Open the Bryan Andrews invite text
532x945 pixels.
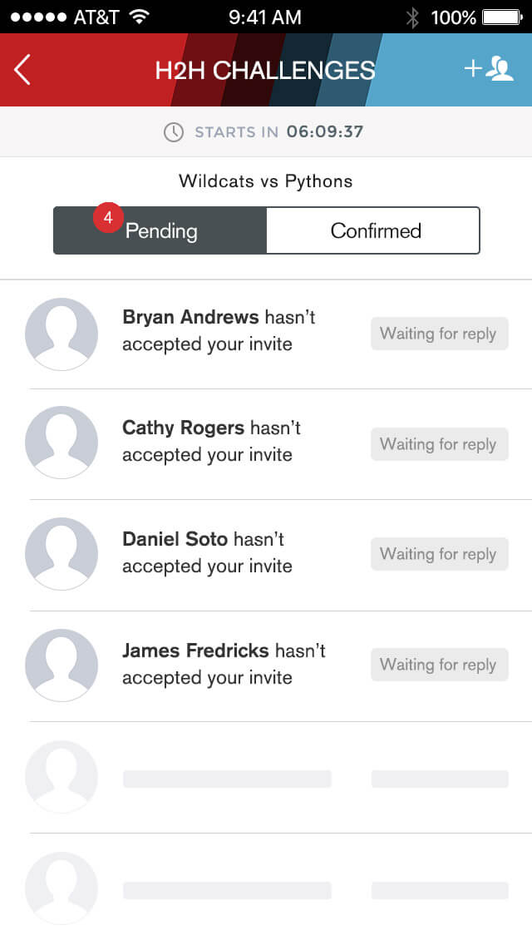(x=219, y=330)
